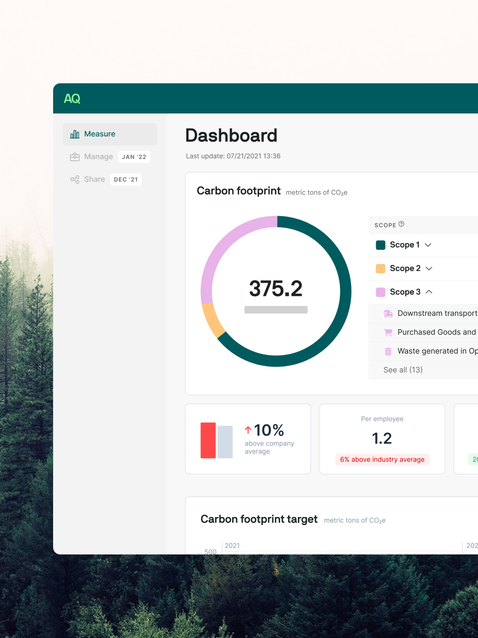The height and width of the screenshot is (638, 478).
Task: Select the Scope 3 label
Action: [405, 292]
